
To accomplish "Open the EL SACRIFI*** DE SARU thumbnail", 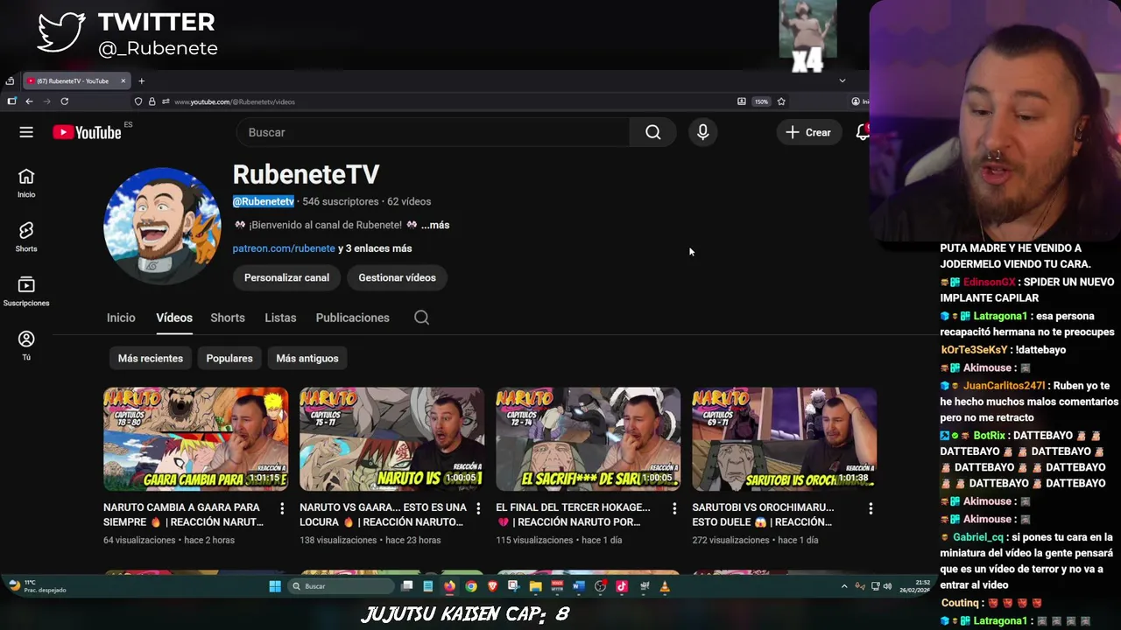I will tap(588, 439).
